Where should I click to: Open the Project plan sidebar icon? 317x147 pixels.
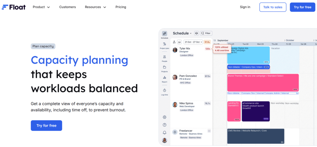coord(165,44)
